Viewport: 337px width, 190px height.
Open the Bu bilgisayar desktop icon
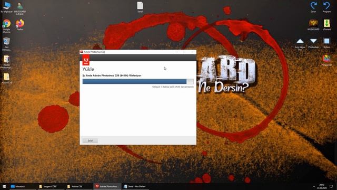point(6,7)
